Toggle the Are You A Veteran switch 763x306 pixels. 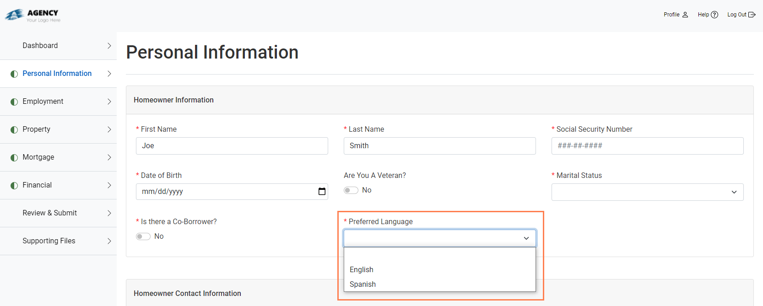click(351, 190)
